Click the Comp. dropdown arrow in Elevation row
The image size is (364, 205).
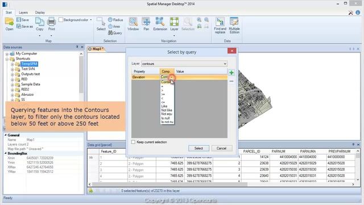[171, 77]
